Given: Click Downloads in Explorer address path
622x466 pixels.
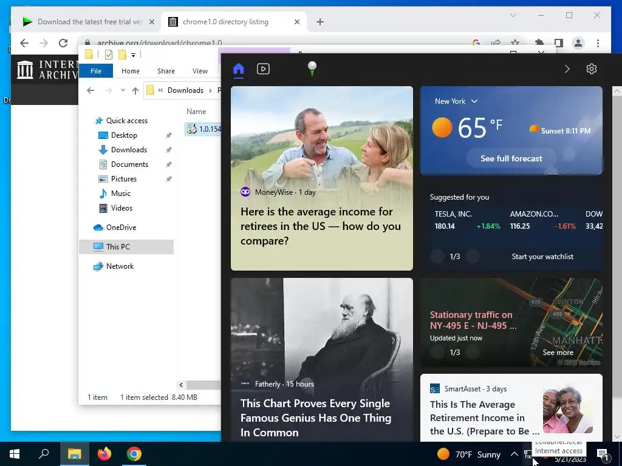Looking at the screenshot, I should (x=185, y=90).
